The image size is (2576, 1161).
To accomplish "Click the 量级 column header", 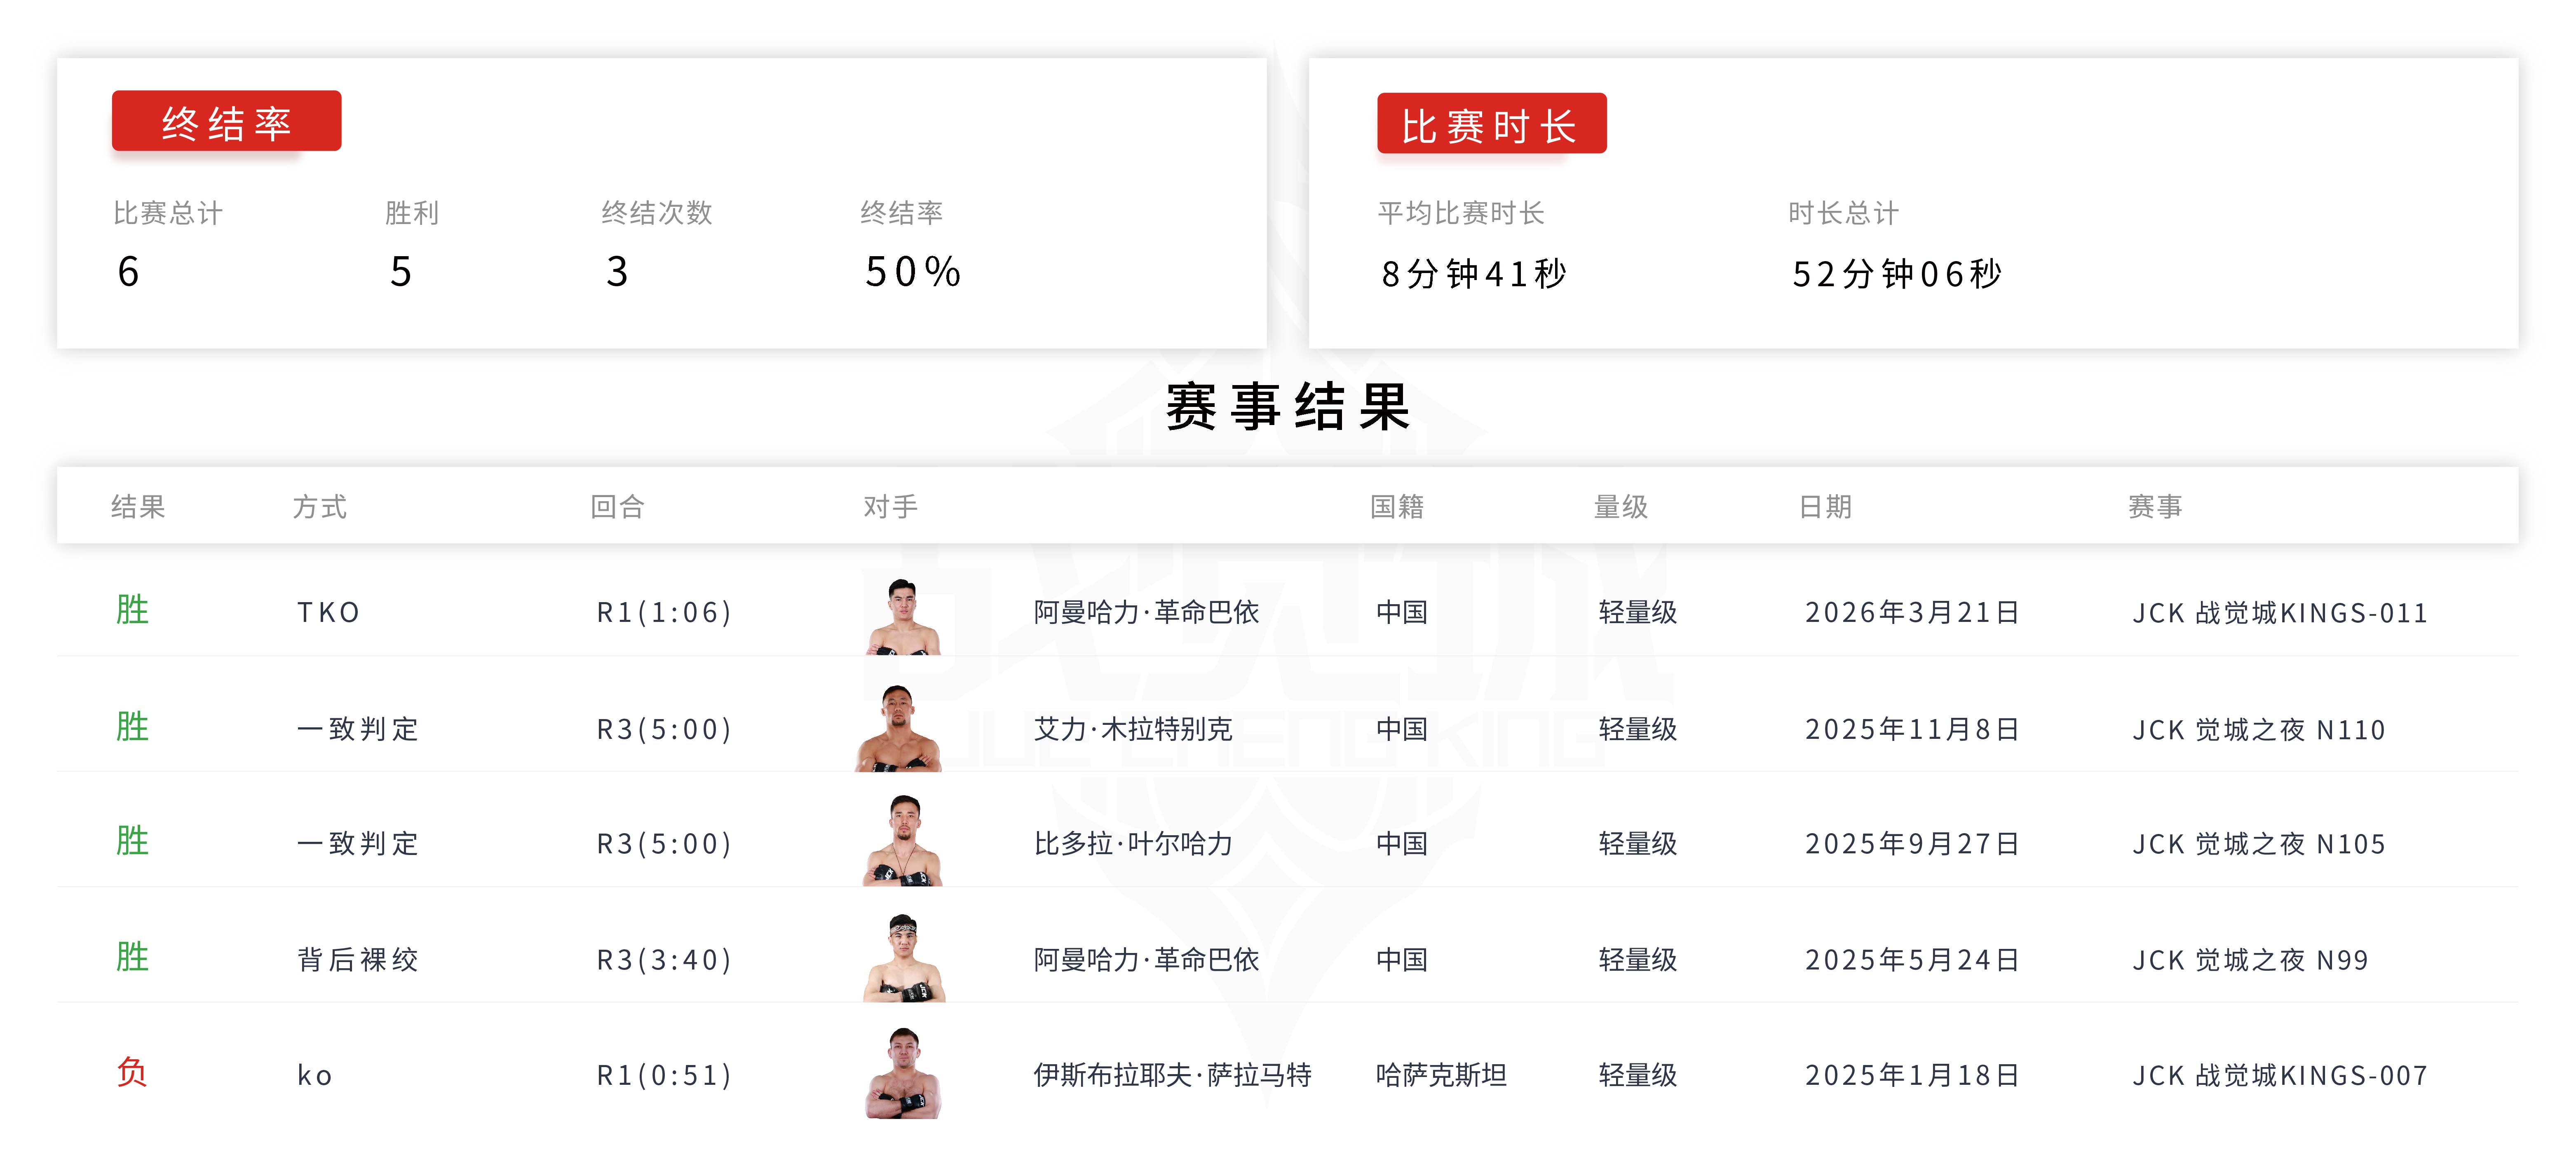I will click(x=1620, y=507).
